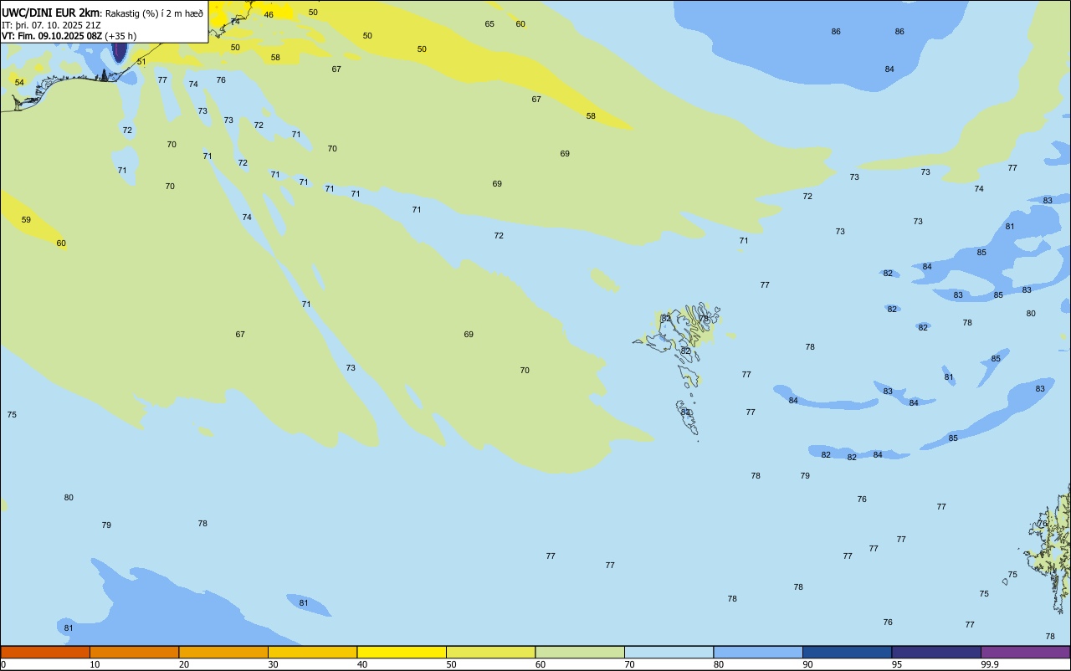Select the 80–90 medium blue legend swatch
The width and height of the screenshot is (1071, 671).
click(x=758, y=652)
